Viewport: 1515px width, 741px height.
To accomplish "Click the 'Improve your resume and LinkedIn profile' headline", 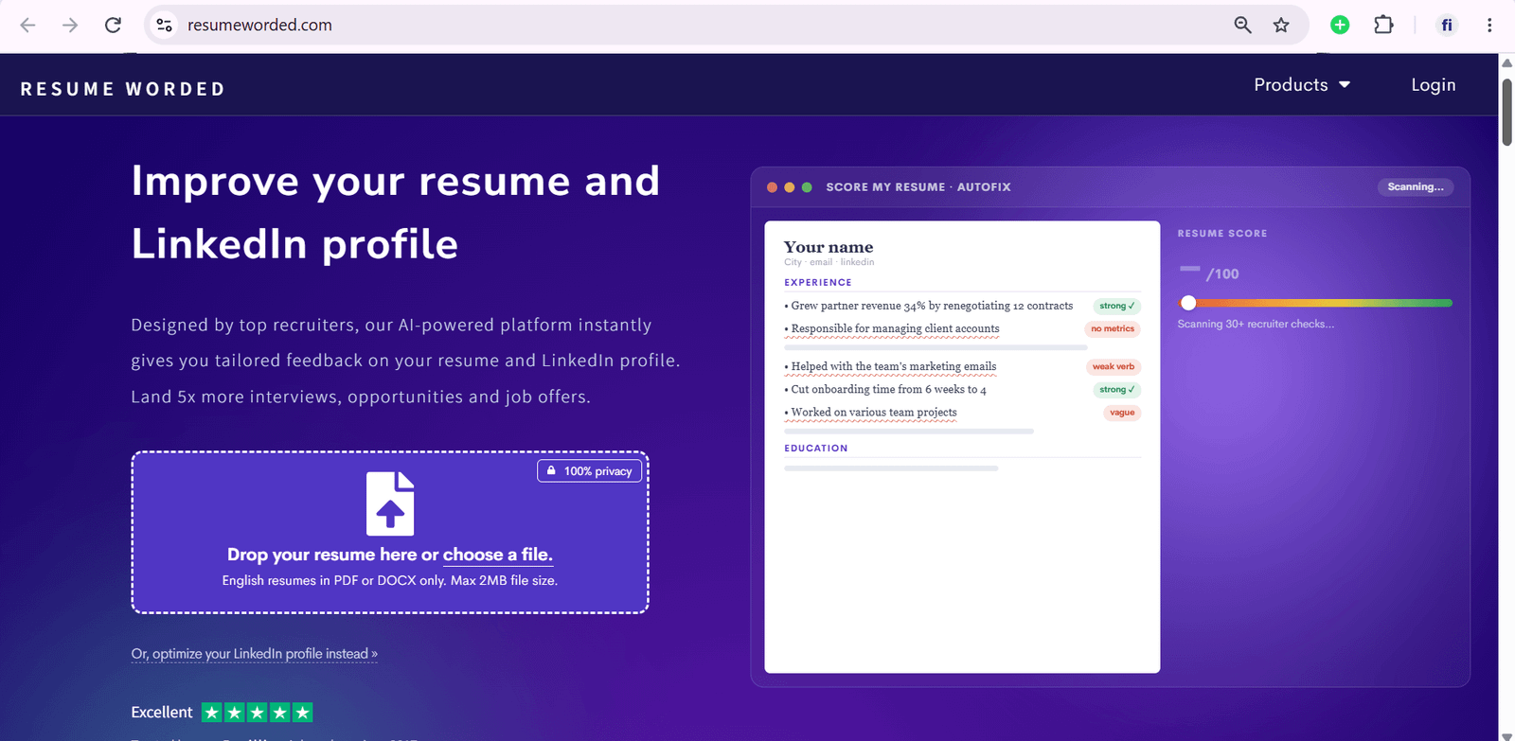I will pyautogui.click(x=396, y=212).
